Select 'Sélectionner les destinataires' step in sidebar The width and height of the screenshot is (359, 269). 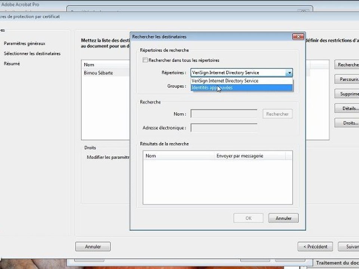click(x=32, y=53)
